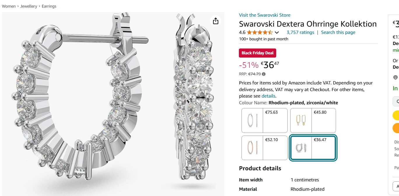Image resolution: width=399 pixels, height=196 pixels.
Task: Expand the rating breakdown chevron
Action: pyautogui.click(x=277, y=32)
